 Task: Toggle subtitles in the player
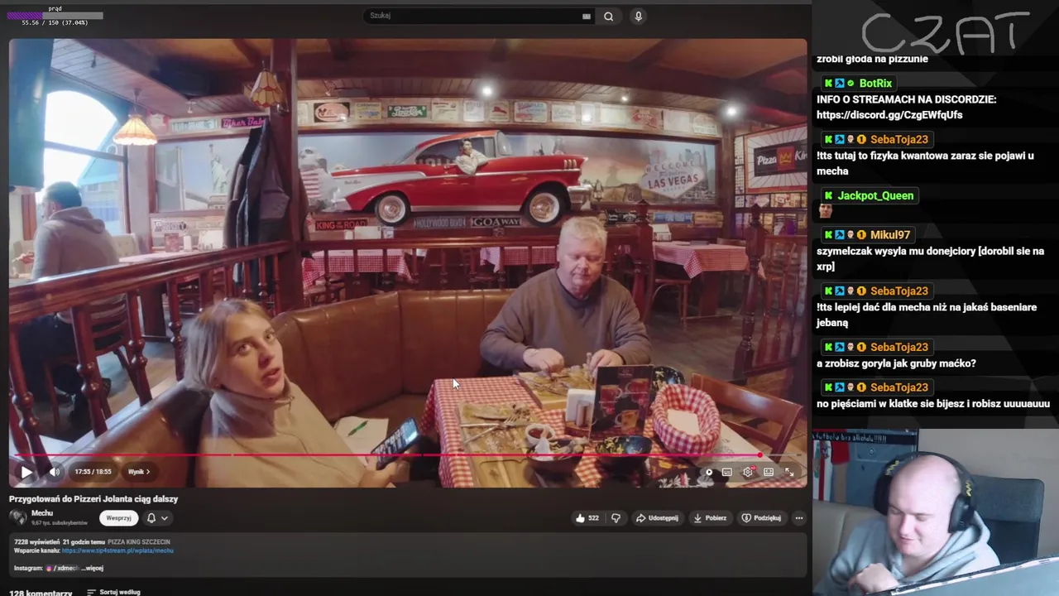pyautogui.click(x=726, y=472)
